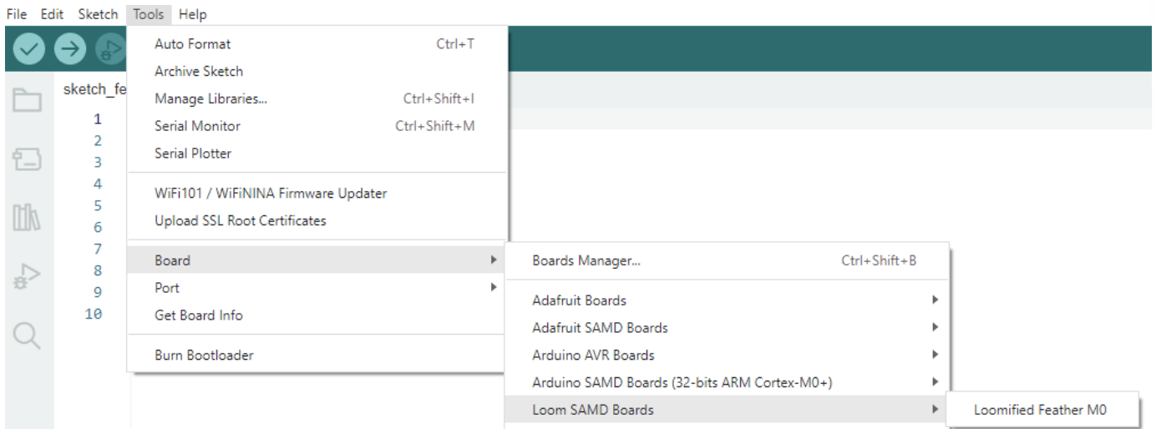Click the Verify checkmark button
This screenshot has width=1156, height=429.
click(x=29, y=49)
